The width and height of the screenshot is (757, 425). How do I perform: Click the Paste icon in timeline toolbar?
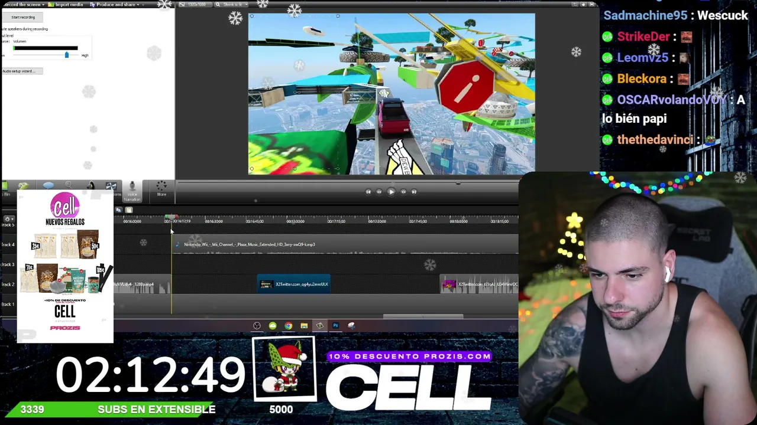click(129, 210)
